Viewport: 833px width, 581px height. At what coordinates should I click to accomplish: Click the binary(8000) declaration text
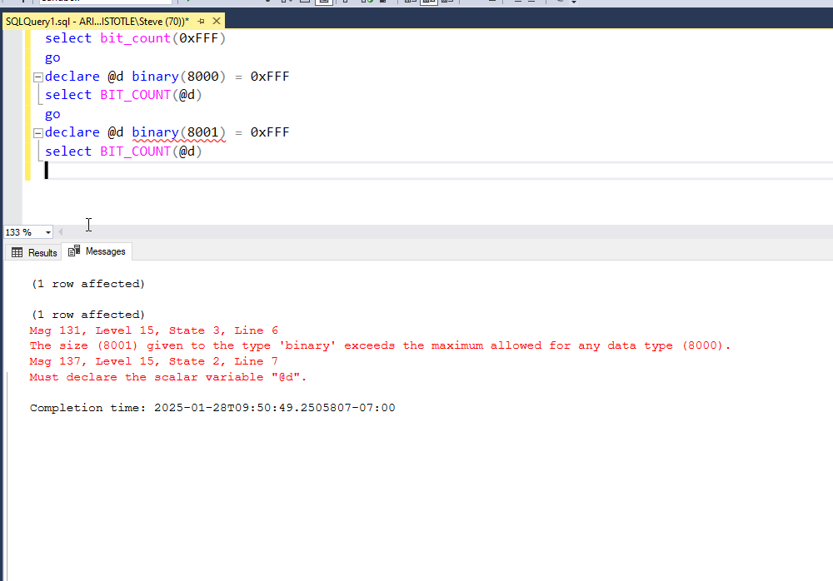click(x=178, y=77)
